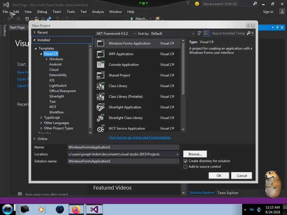The image size is (287, 215).
Task: Open the Tools menu
Action: [x=71, y=12]
